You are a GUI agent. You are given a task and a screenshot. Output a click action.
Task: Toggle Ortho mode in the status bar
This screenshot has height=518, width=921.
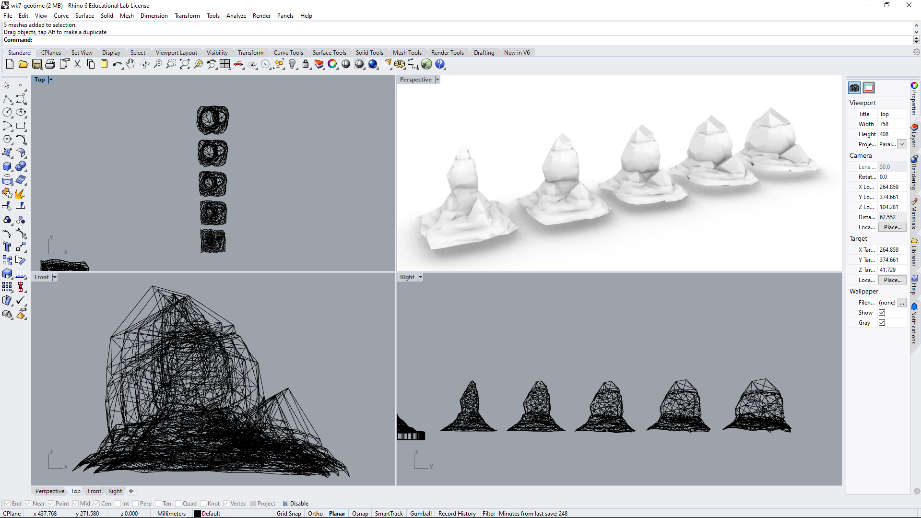315,513
